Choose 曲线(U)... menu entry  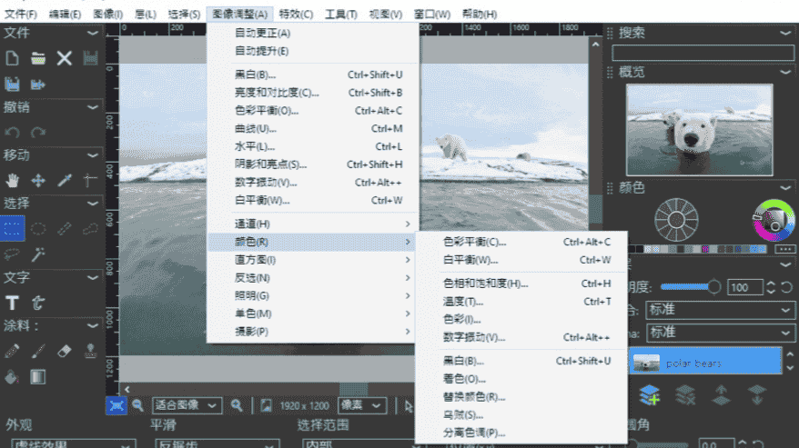(x=313, y=129)
